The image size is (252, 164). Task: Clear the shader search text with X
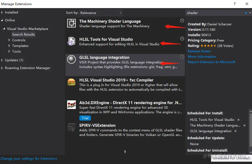coord(246,13)
